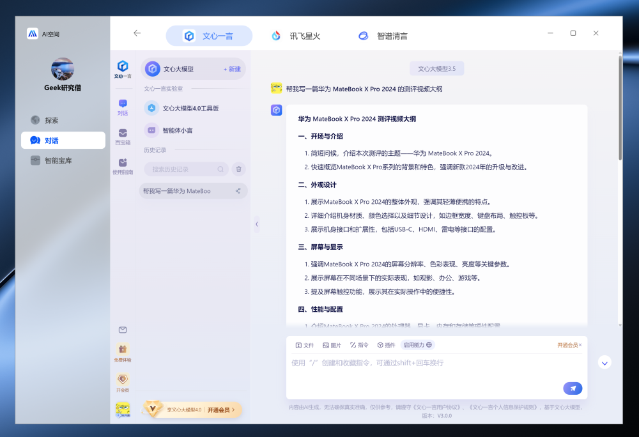Attach a file via 文件

304,345
